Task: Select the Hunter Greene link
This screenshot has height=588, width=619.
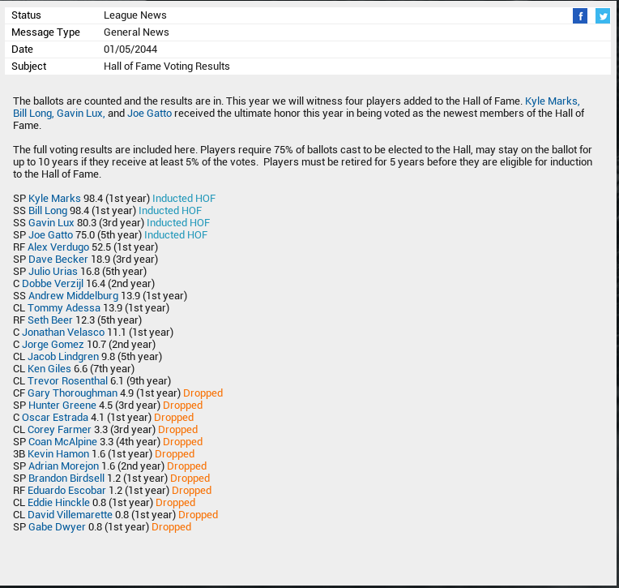Action: click(x=61, y=406)
